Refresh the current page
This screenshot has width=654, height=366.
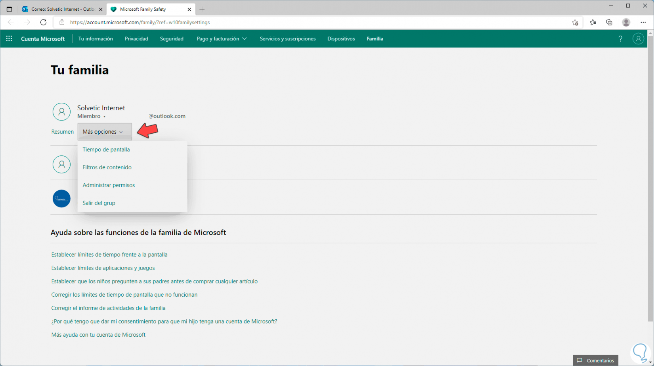(x=44, y=22)
